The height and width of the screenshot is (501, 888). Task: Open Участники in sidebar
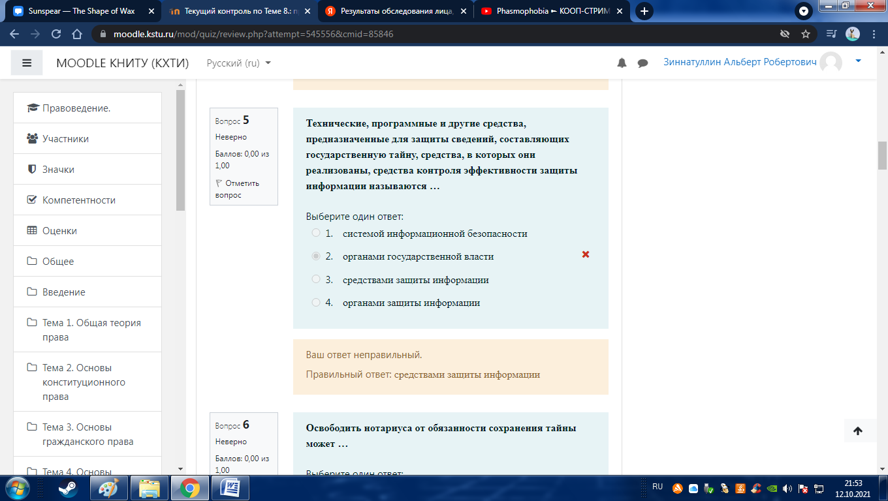[x=87, y=138]
